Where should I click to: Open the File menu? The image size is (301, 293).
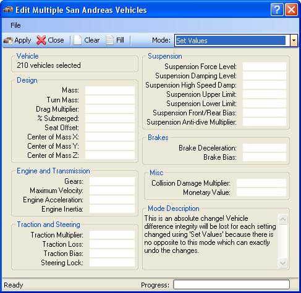15,25
